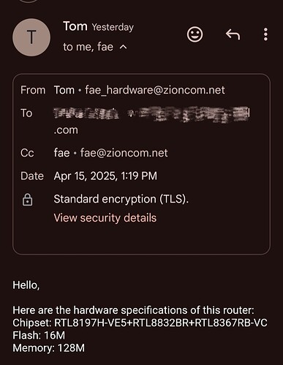Open View security details link

pos(105,218)
